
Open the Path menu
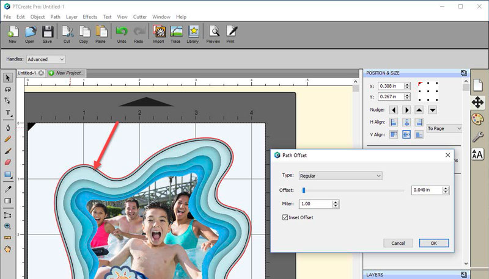[55, 17]
